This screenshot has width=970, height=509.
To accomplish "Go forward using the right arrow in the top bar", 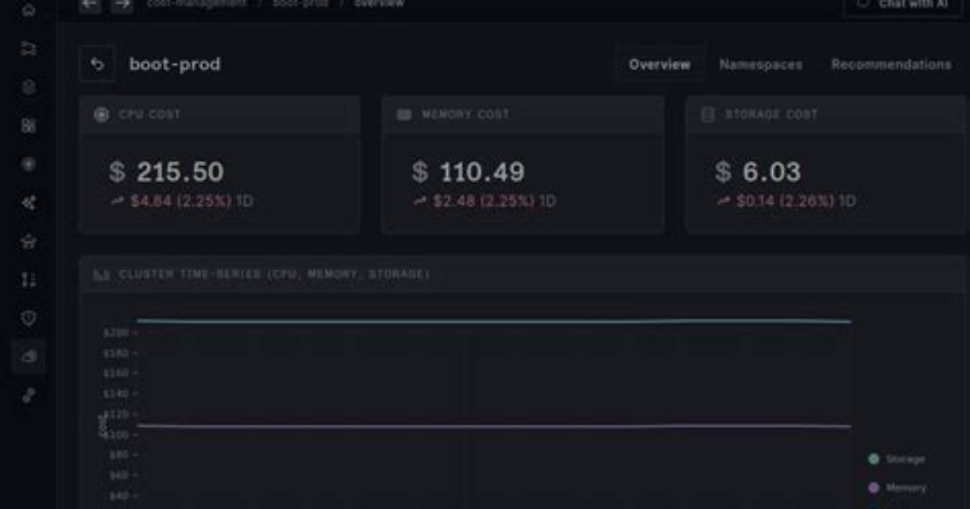I will pos(122,4).
